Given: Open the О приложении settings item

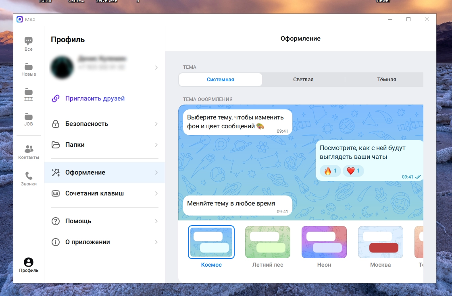Looking at the screenshot, I should pos(105,242).
